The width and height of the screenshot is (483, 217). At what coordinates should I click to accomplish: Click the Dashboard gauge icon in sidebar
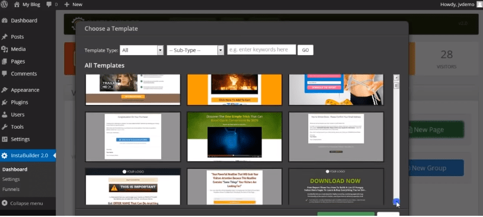pos(4,21)
